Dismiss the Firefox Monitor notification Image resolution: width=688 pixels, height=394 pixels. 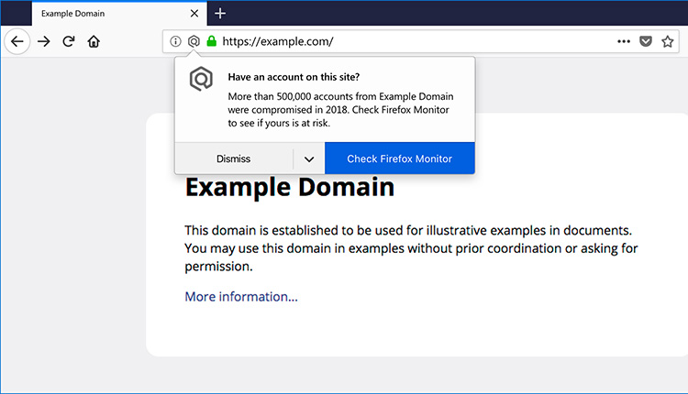[x=233, y=159]
